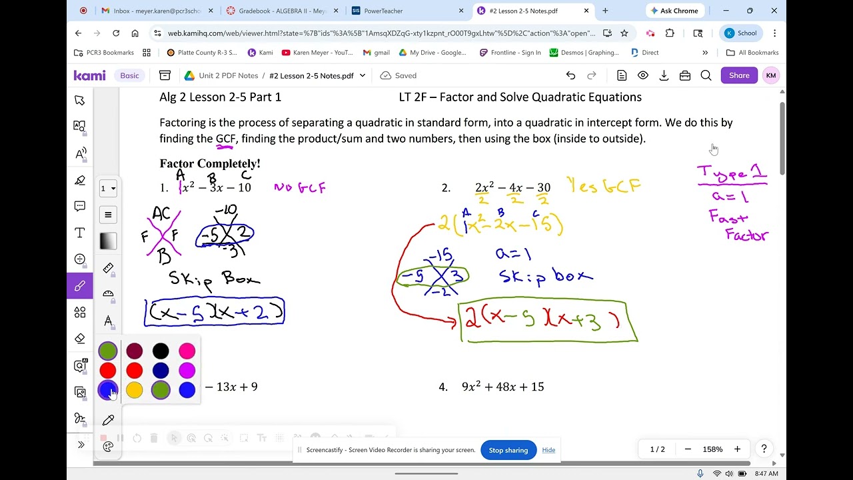The width and height of the screenshot is (853, 480).
Task: Open the Dictionary tool in Kami sidebar
Action: tap(80, 126)
